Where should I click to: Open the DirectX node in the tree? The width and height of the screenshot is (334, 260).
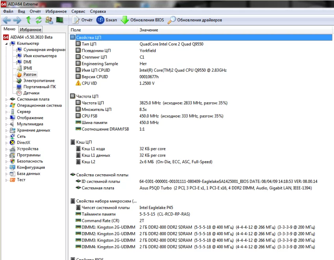point(23,142)
